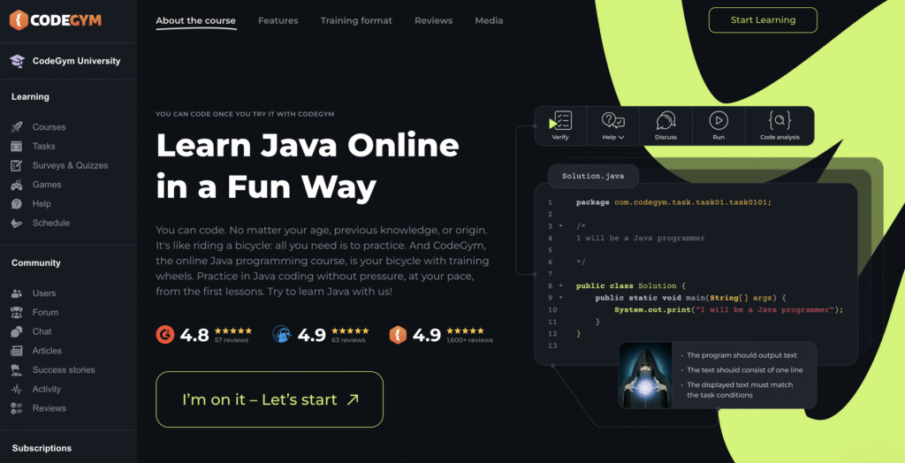Collapse the Solution class fold arrow at line 8
Viewport: 905px width, 463px height.
click(x=560, y=285)
